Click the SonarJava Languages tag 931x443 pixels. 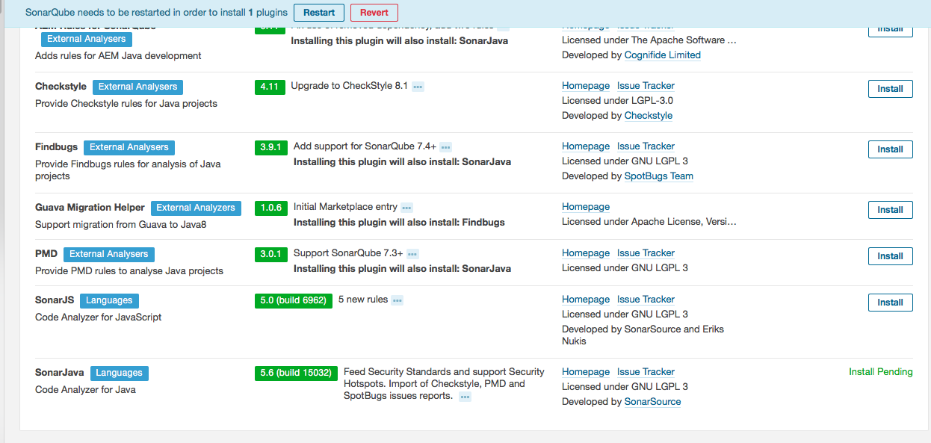pyautogui.click(x=119, y=373)
